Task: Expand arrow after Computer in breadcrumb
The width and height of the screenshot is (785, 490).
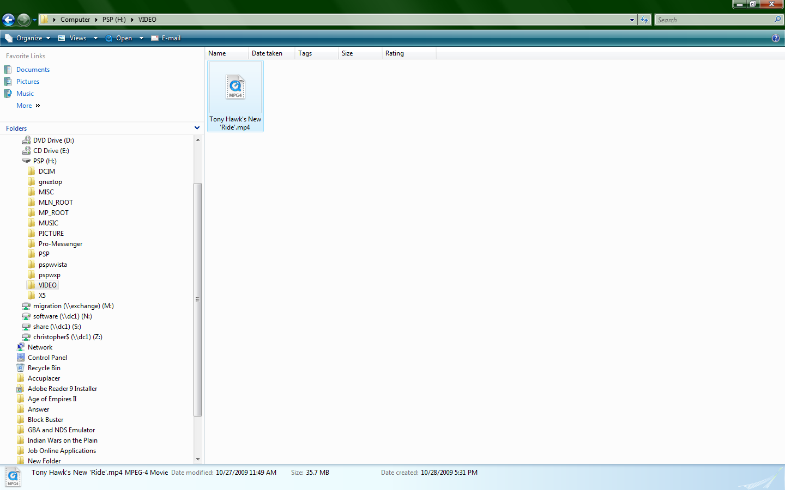Action: click(96, 20)
